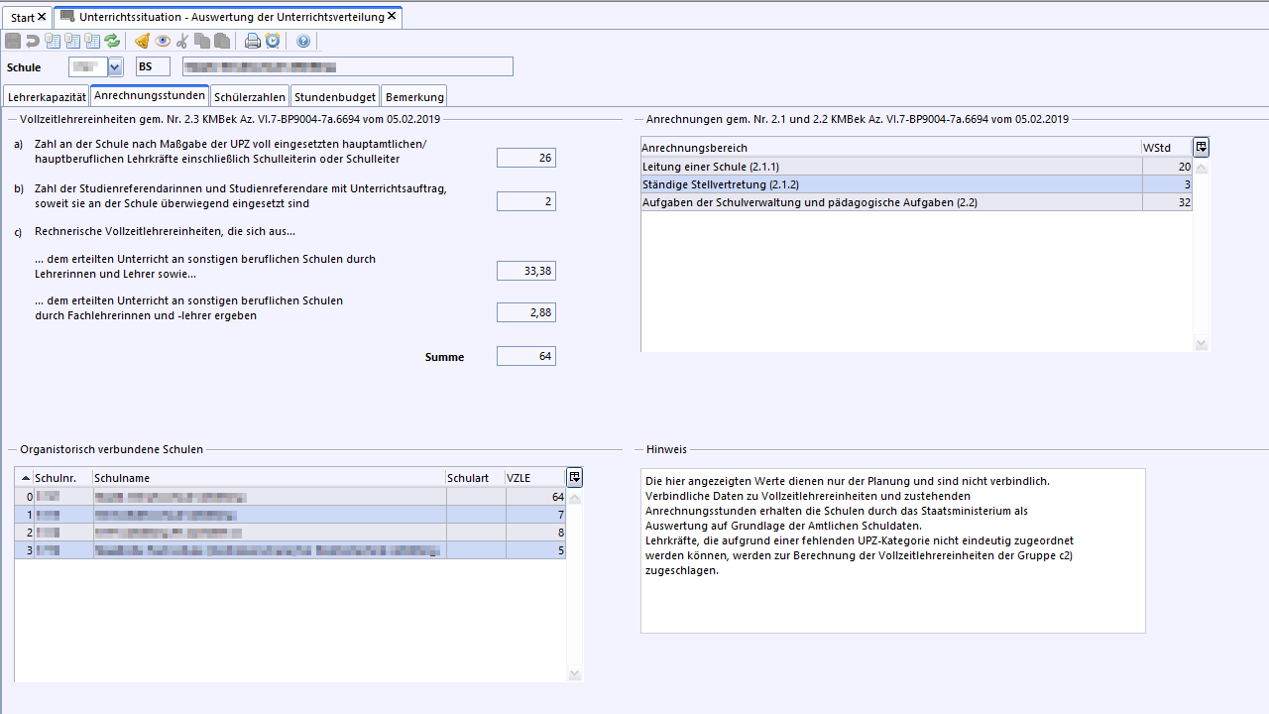Screen dimensions: 1269x714
Task: Click the table icon right after undo arrow
Action: coord(53,41)
